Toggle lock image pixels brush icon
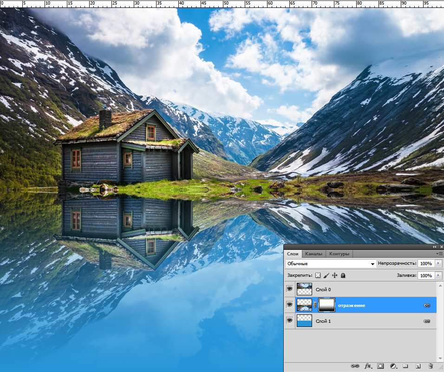The width and height of the screenshot is (444, 372). click(x=326, y=275)
